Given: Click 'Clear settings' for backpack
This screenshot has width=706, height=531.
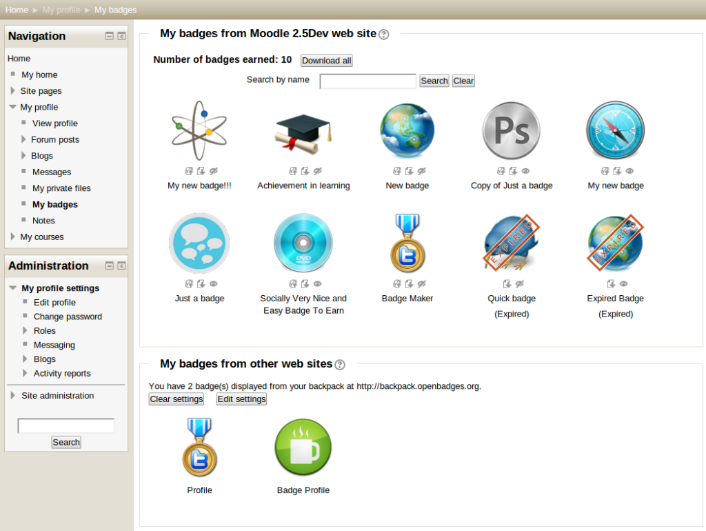Looking at the screenshot, I should tap(176, 399).
